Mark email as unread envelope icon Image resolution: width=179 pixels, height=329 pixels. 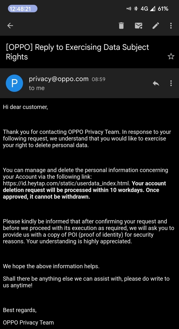[x=139, y=26]
